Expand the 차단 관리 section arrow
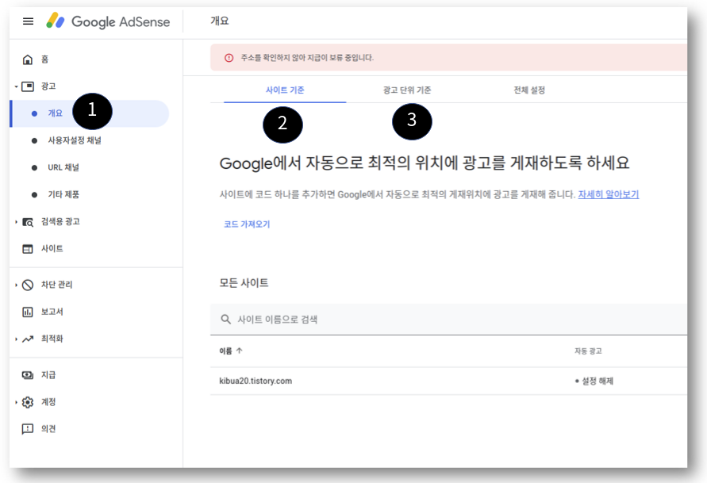Image resolution: width=707 pixels, height=483 pixels. click(x=16, y=285)
